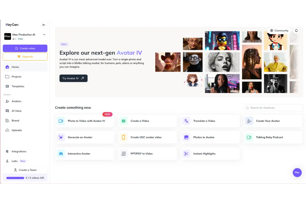Click the Photos to Avatar image icon
306x204 pixels.
click(x=186, y=137)
